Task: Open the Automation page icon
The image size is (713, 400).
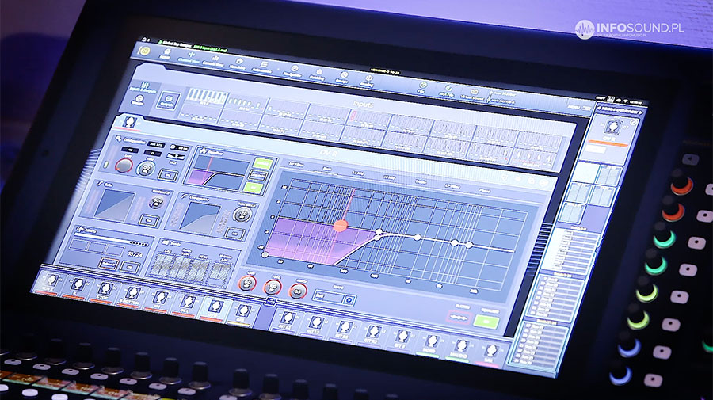Action: 263,67
